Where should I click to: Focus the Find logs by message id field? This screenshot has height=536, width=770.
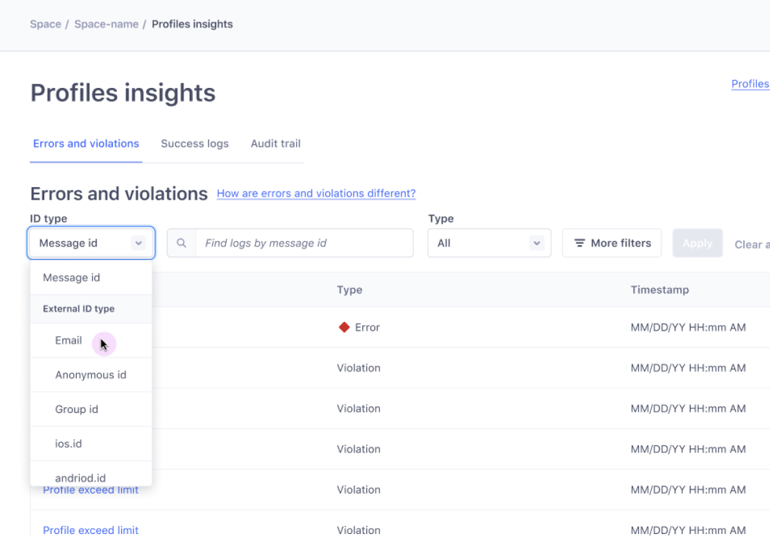click(x=304, y=243)
